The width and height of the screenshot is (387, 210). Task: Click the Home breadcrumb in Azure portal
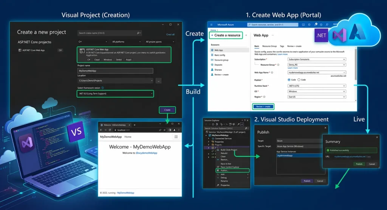pos(213,30)
